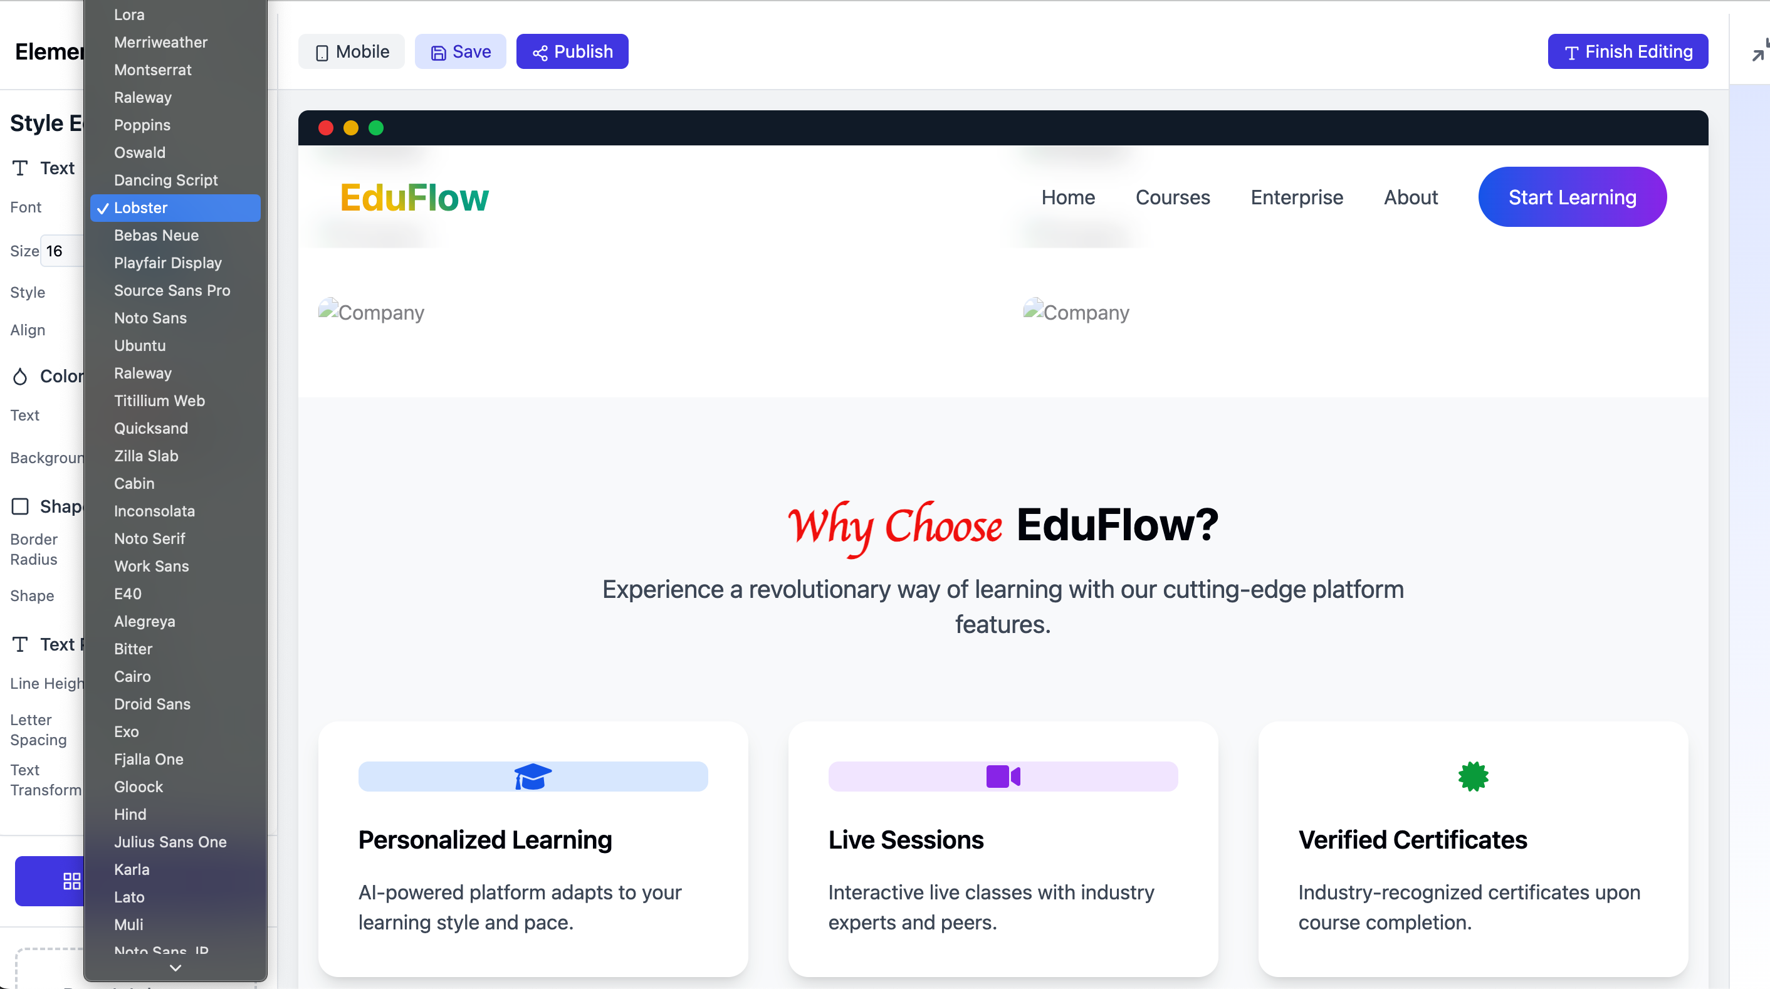Click the Start Learning button

1572,197
